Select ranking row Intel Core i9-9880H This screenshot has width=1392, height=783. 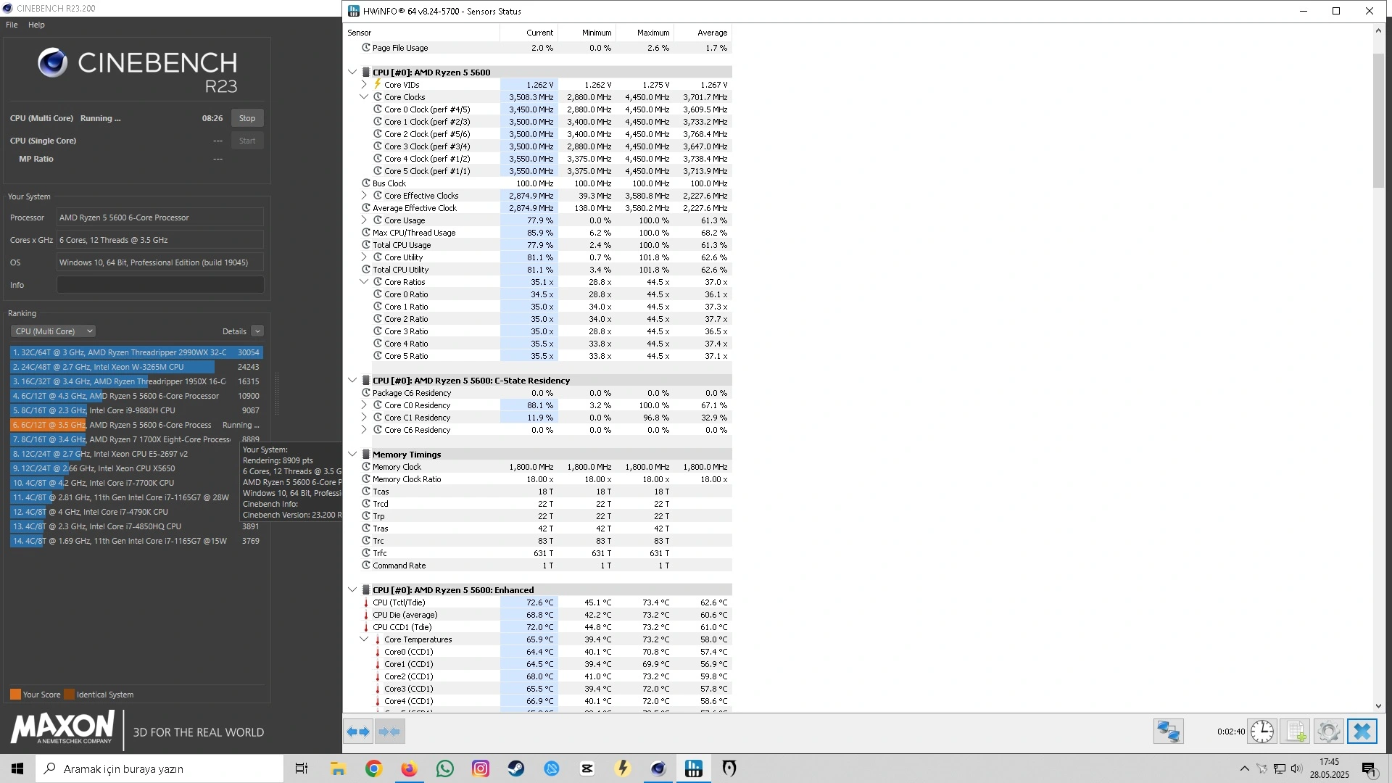(x=136, y=410)
